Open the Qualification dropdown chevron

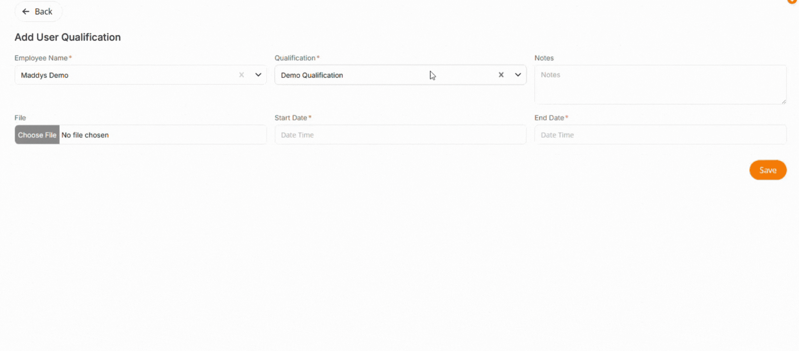click(x=518, y=75)
